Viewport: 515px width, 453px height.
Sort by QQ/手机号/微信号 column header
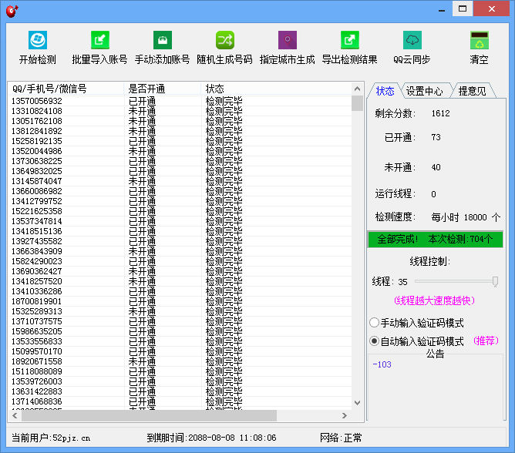(x=66, y=89)
